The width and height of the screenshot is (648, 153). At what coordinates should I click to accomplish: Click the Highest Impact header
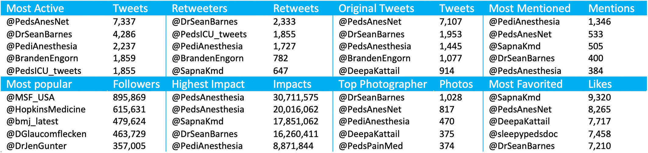coord(208,84)
